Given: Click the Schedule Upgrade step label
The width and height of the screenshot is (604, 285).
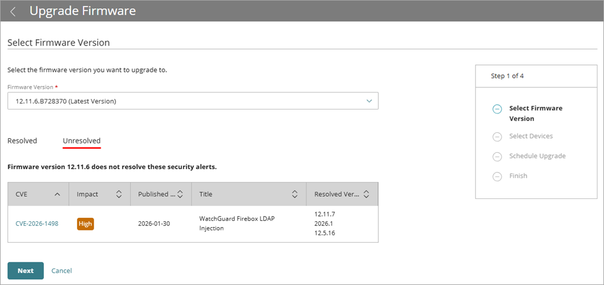Looking at the screenshot, I should [x=537, y=156].
